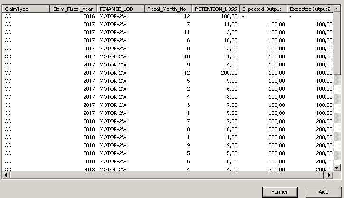
Task: Click the Claim_Fiscal_Year column header
Action: [74, 9]
